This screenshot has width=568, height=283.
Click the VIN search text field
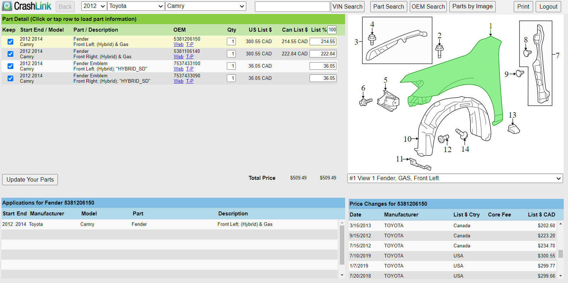pyautogui.click(x=292, y=6)
